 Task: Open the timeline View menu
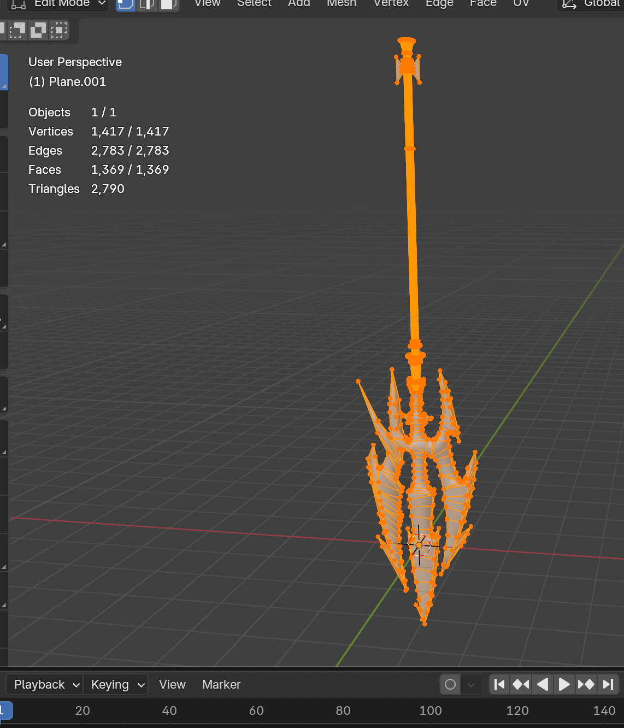[x=172, y=684]
